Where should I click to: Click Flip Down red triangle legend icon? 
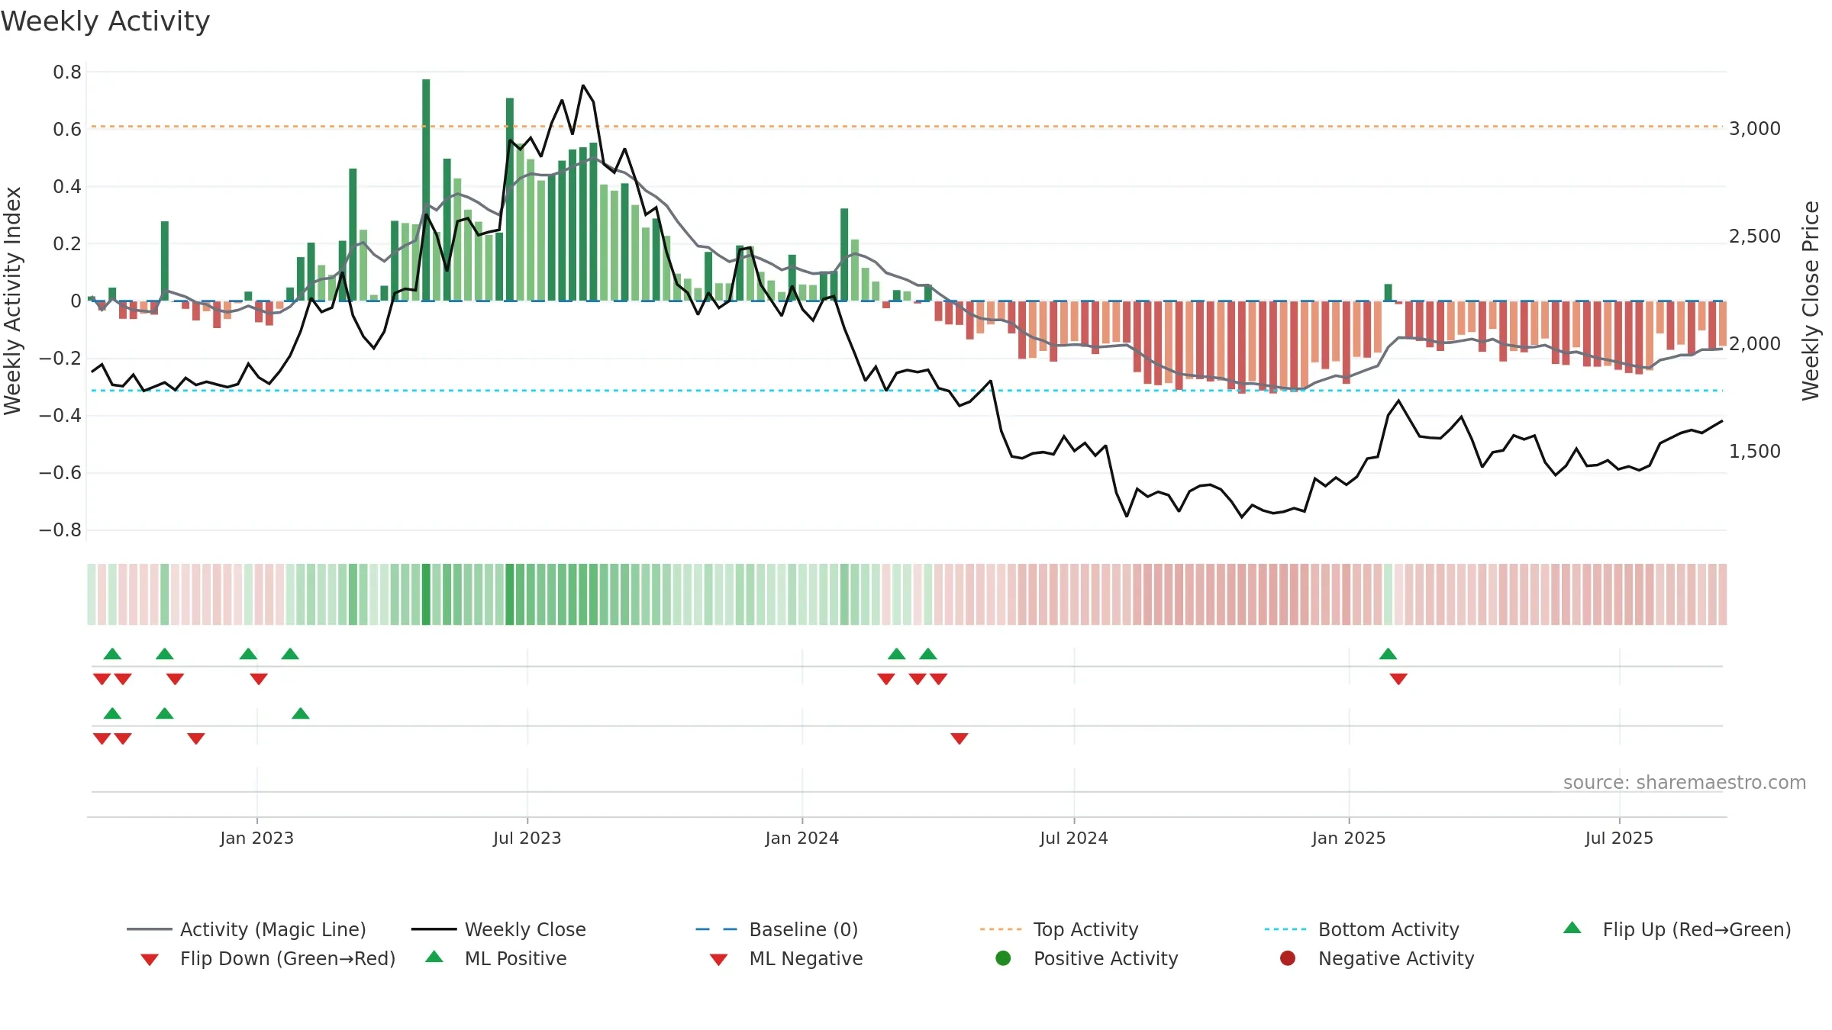pos(150,960)
